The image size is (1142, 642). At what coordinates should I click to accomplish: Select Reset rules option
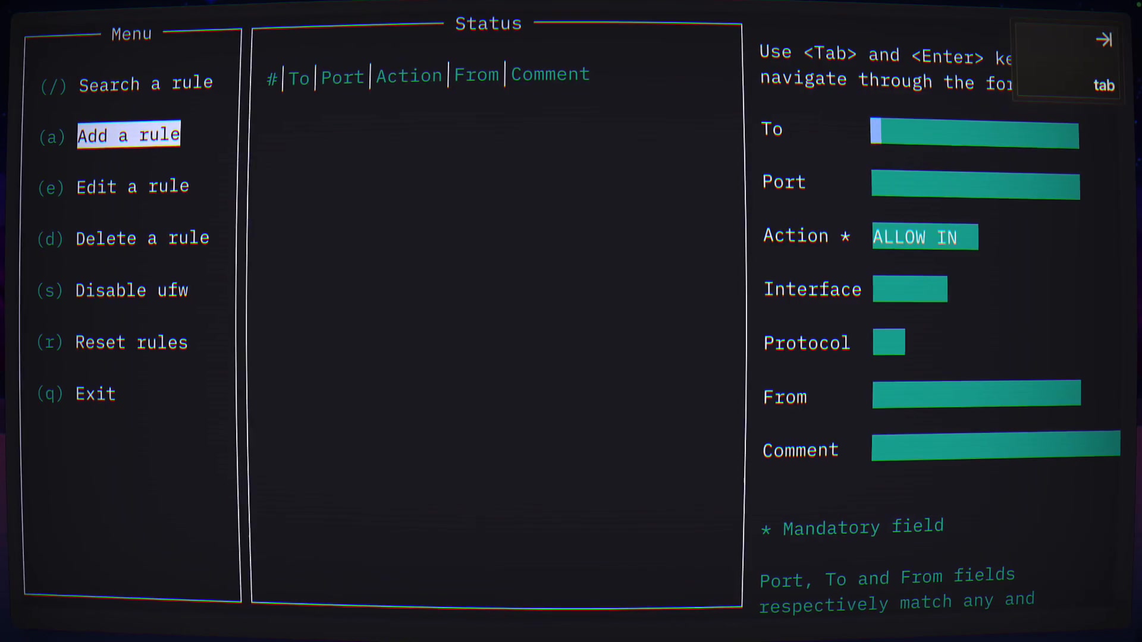pyautogui.click(x=131, y=342)
